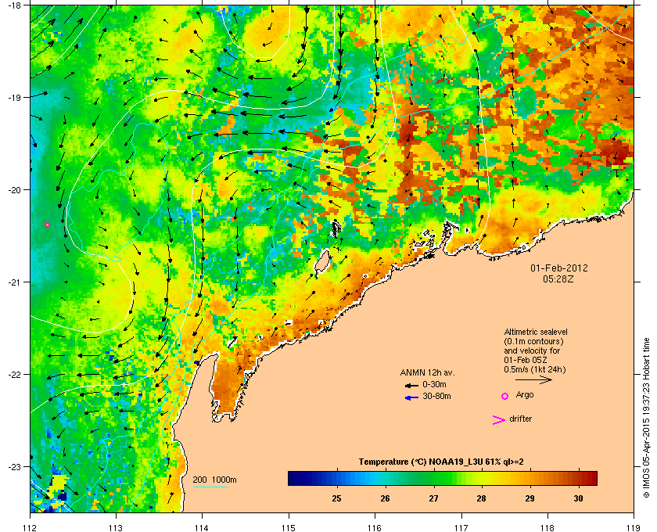Click the latitude axis label -18
This screenshot has height=532, width=657.
click(x=15, y=5)
